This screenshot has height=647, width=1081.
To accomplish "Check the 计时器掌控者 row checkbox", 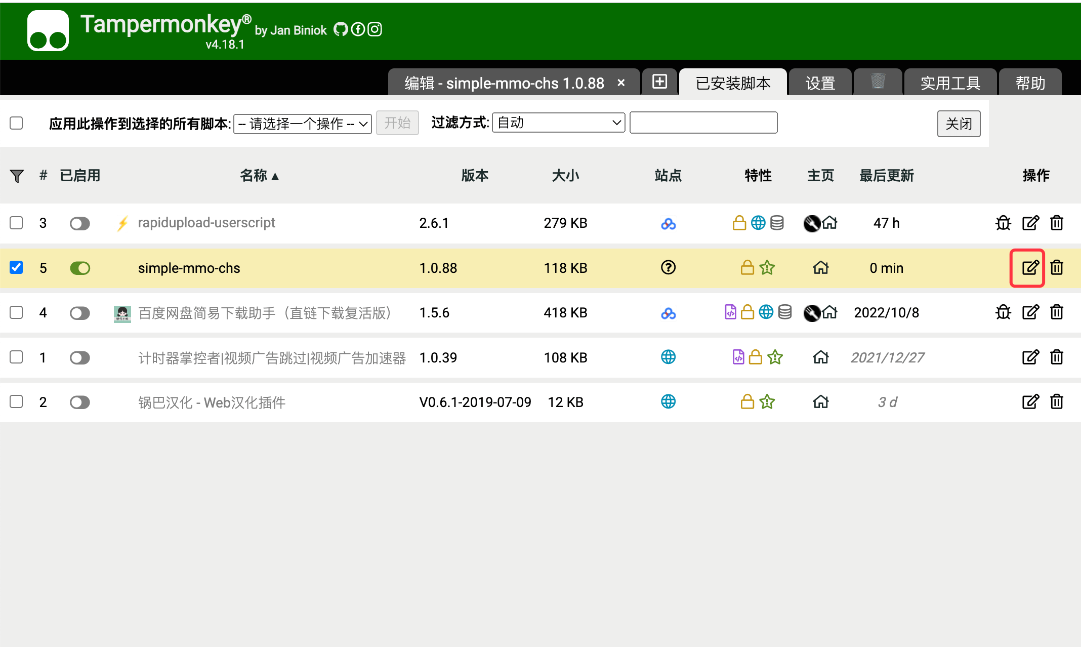I will tap(16, 357).
